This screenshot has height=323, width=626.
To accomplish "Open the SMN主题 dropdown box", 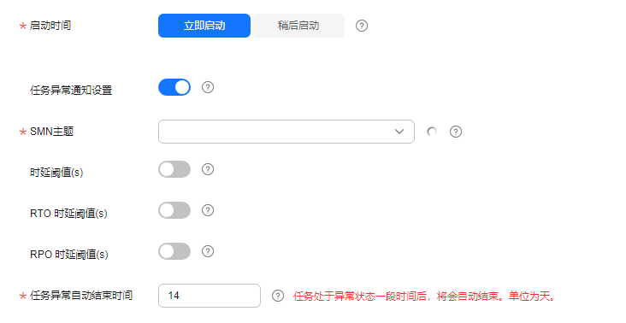I will (286, 132).
